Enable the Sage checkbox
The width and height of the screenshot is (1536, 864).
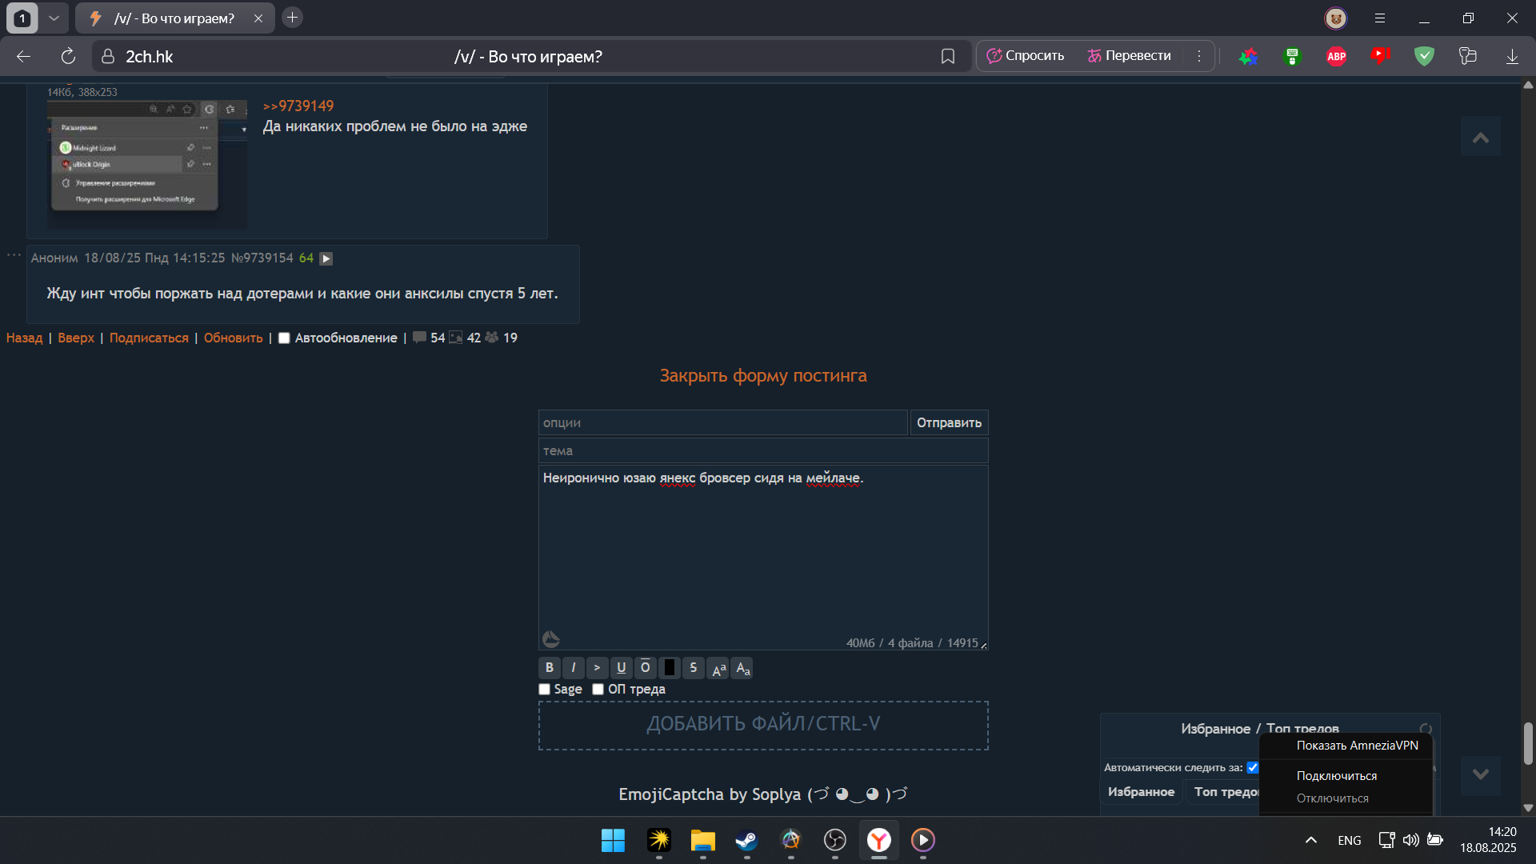click(x=545, y=690)
